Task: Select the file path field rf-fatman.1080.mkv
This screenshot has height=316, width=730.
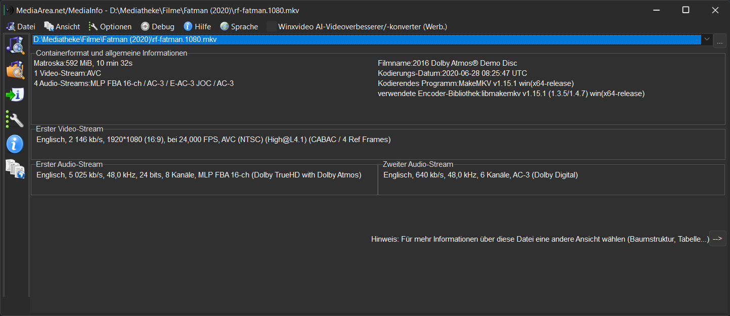Action: click(x=366, y=39)
